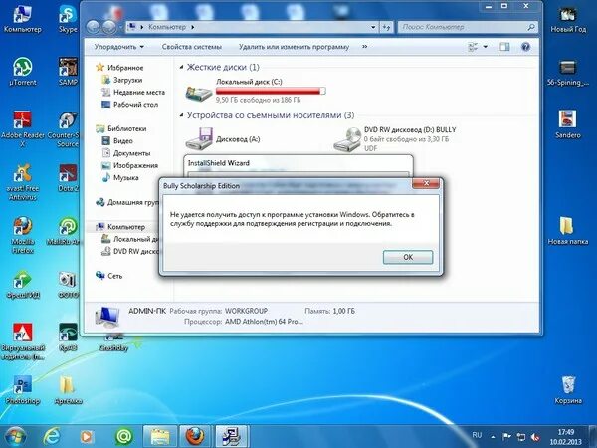Open address bar history dropdown
This screenshot has height=448, width=597.
coord(373,27)
